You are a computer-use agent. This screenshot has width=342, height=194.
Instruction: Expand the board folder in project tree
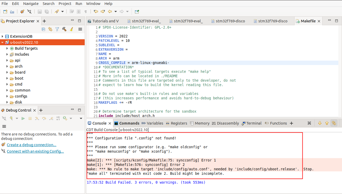click(7, 72)
